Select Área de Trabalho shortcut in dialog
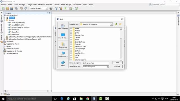 tap(63, 36)
